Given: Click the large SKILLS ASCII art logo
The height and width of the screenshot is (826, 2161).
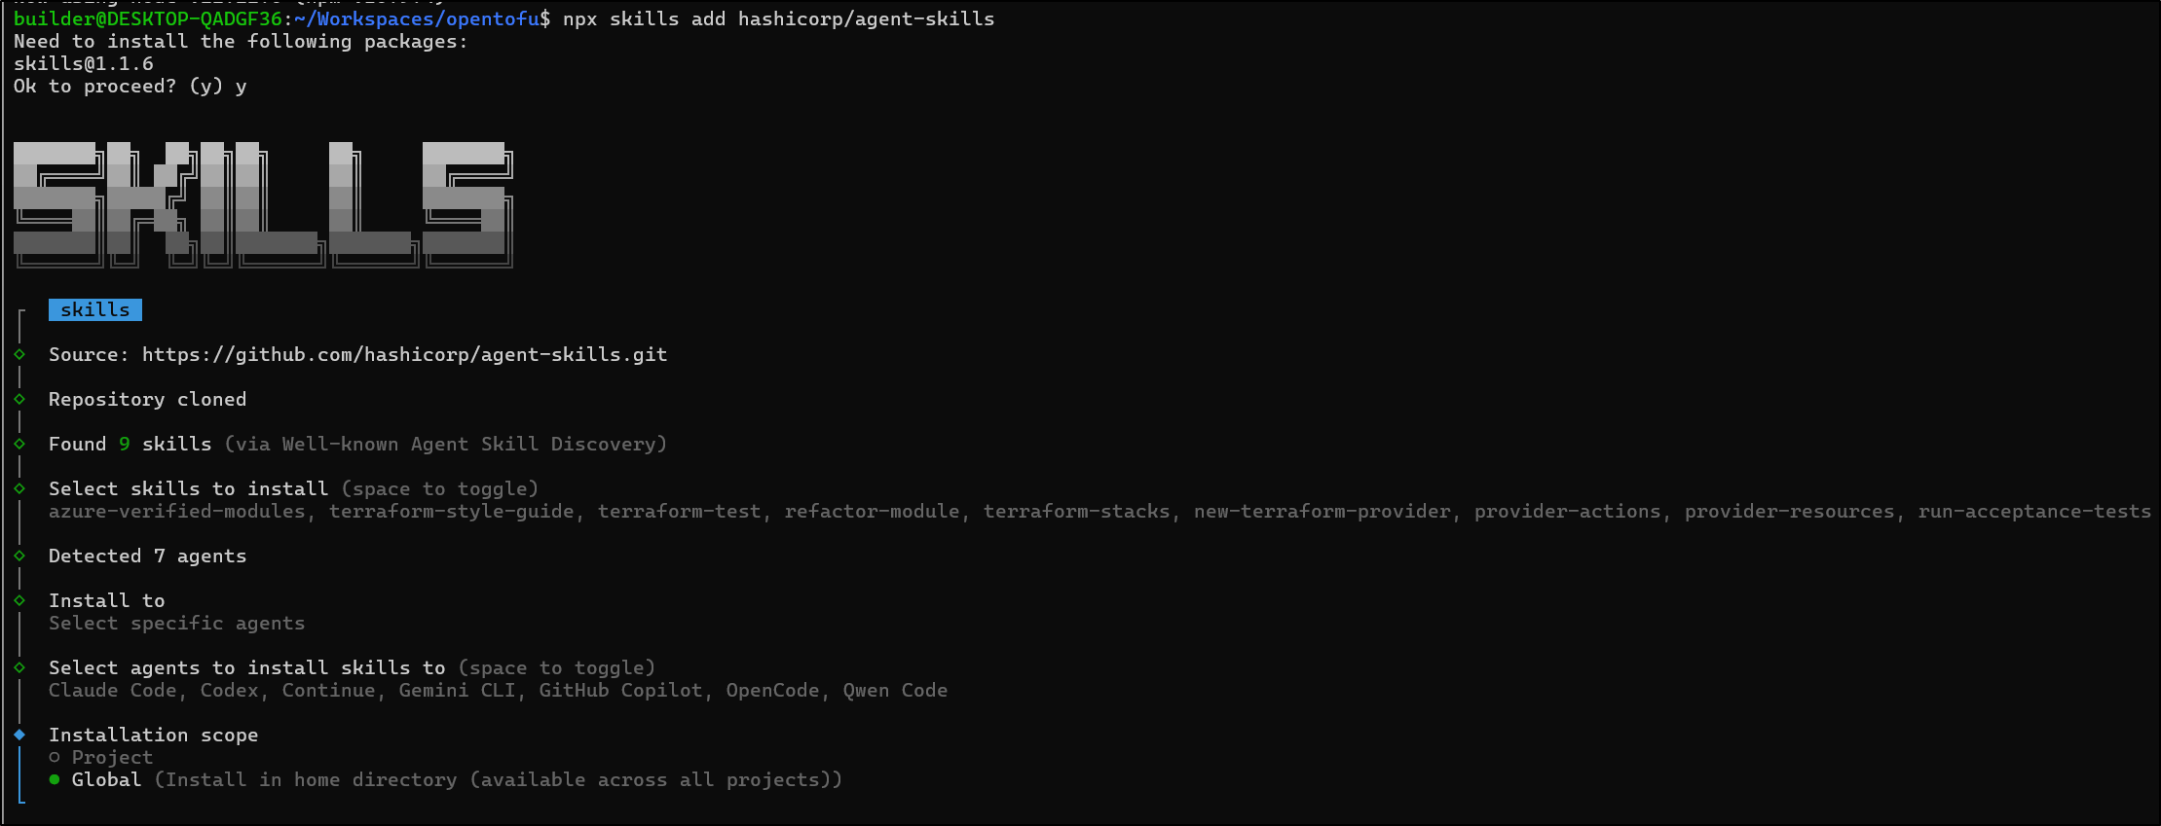Looking at the screenshot, I should coord(263,204).
